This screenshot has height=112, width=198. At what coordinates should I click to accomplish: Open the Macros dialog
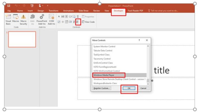point(16,18)
